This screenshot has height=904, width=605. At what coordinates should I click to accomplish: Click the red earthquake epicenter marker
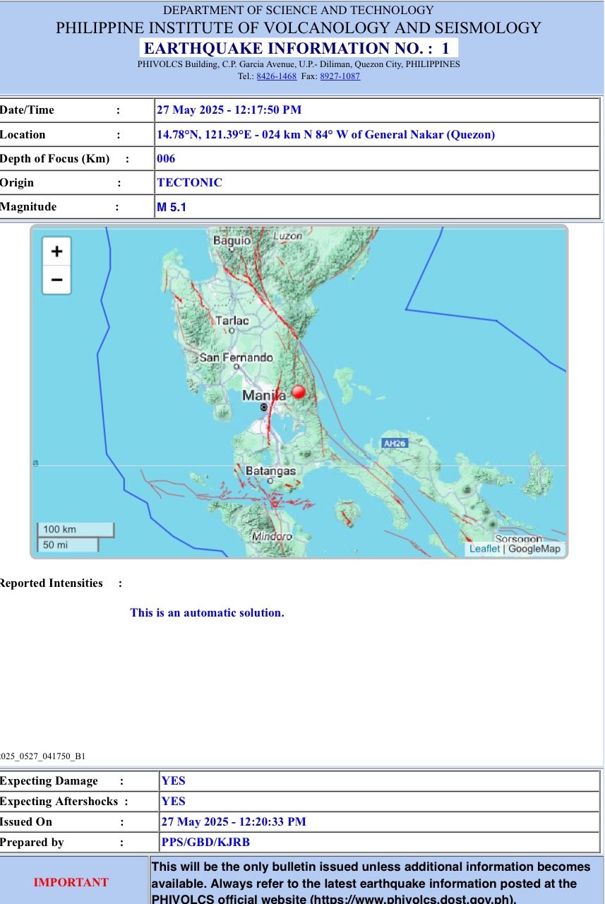tap(299, 391)
